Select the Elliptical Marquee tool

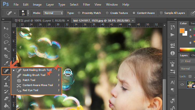6,35
